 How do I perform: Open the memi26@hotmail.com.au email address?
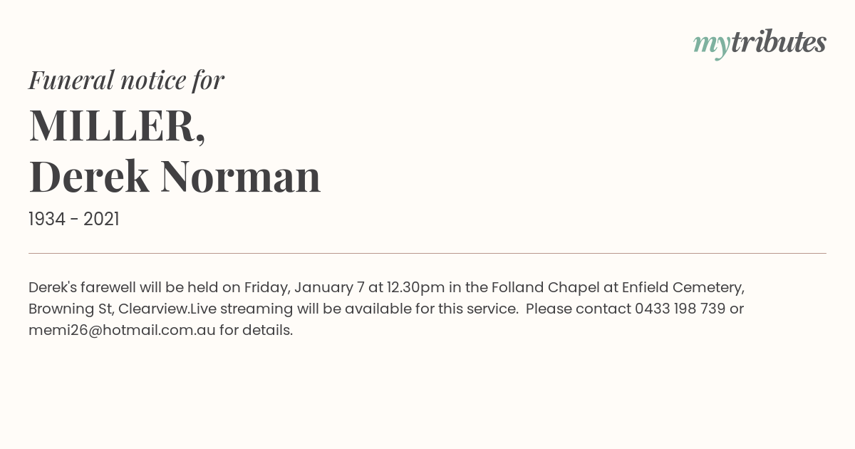point(122,330)
